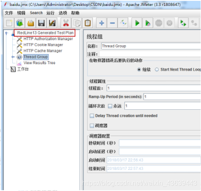The height and width of the screenshot is (191, 201).
Task: Click the Open file folder icon
Action: click(30, 23)
